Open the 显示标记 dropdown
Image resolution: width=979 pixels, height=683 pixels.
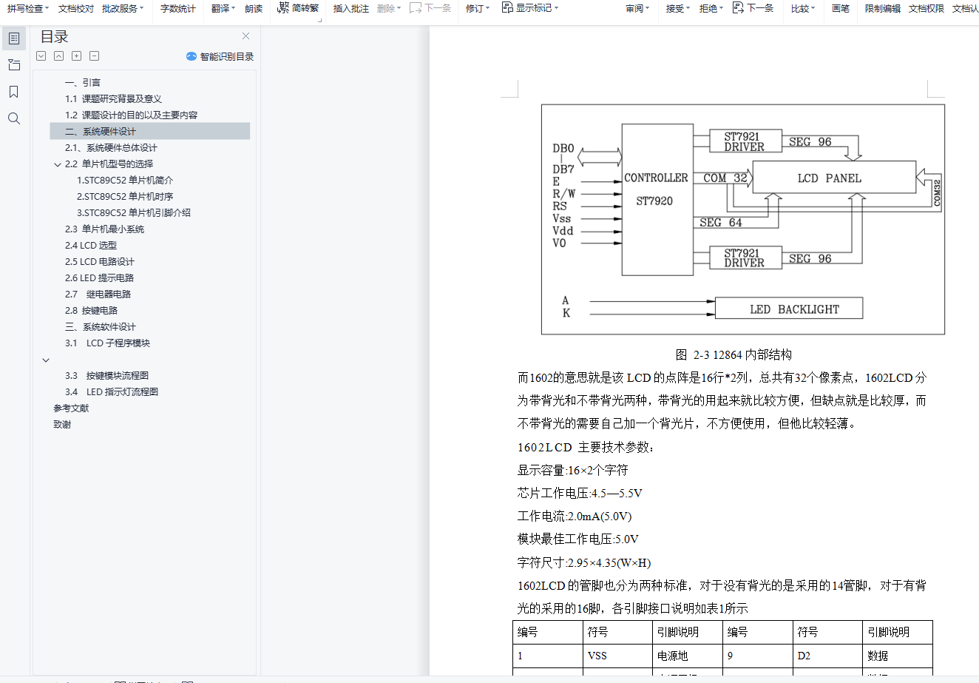coord(529,8)
